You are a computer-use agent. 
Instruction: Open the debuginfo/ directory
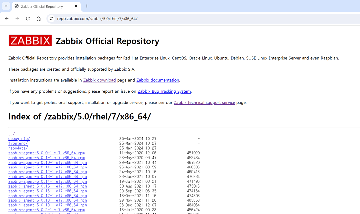(x=19, y=138)
